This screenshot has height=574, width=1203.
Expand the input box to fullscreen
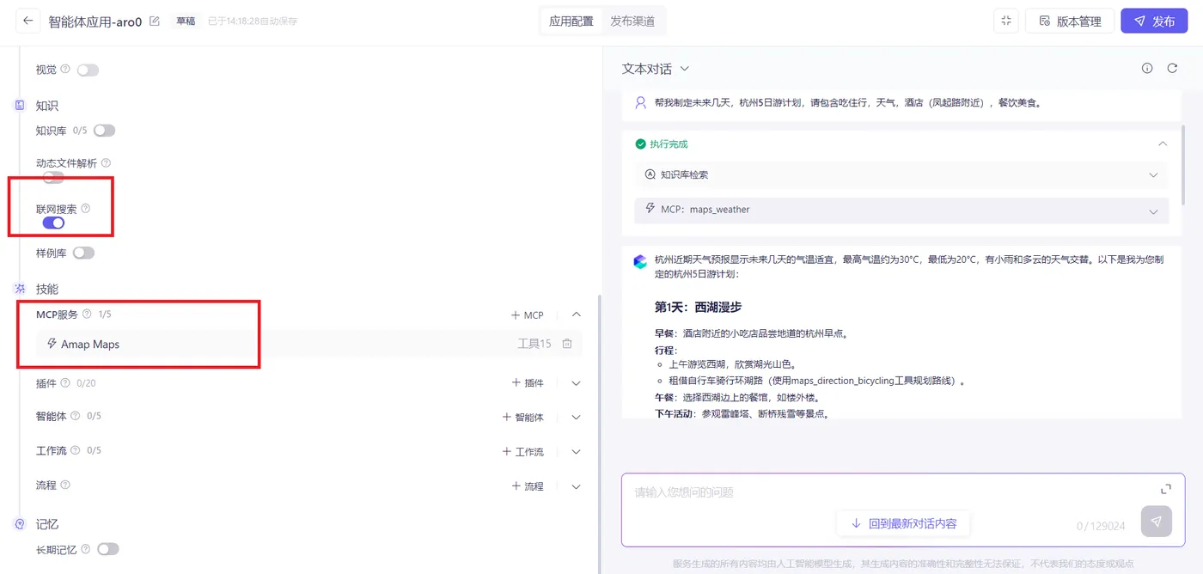point(1166,489)
